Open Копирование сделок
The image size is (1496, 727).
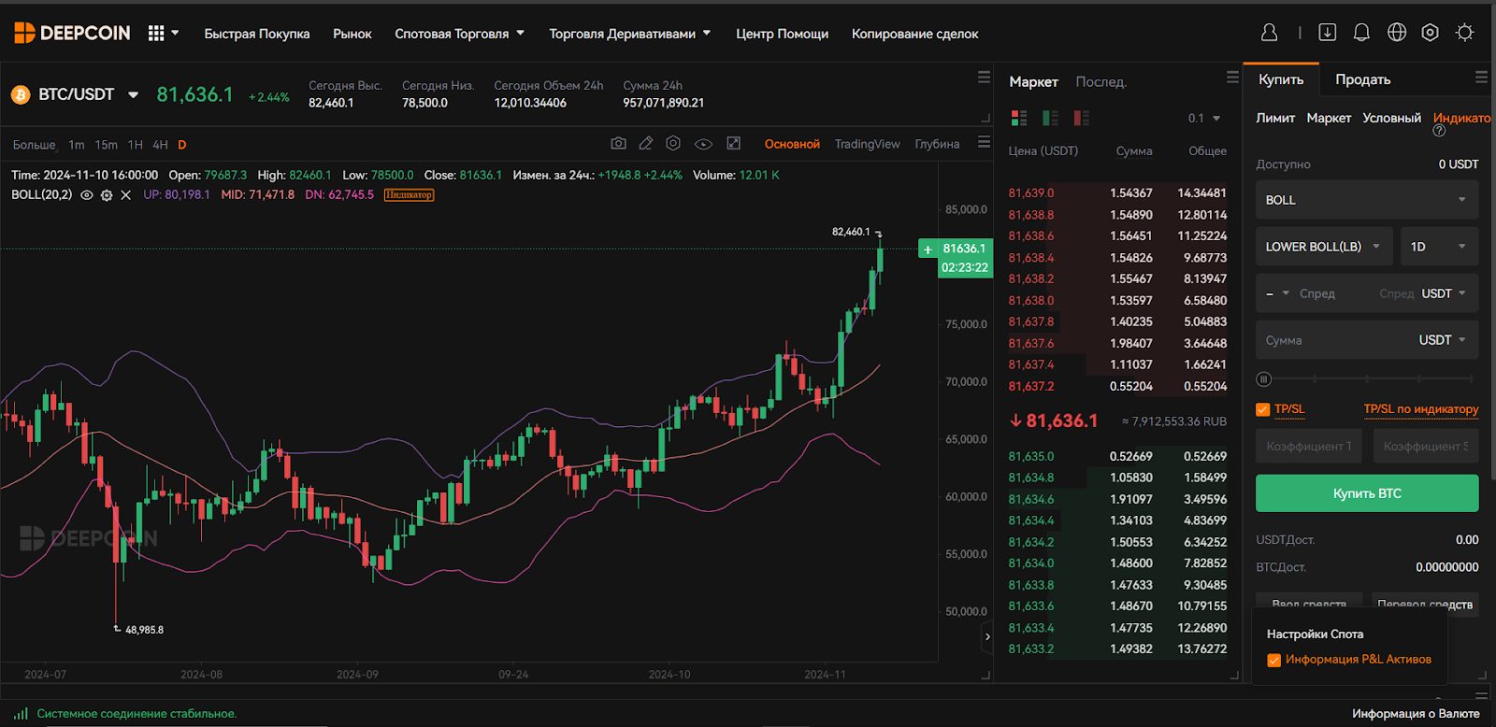click(914, 34)
